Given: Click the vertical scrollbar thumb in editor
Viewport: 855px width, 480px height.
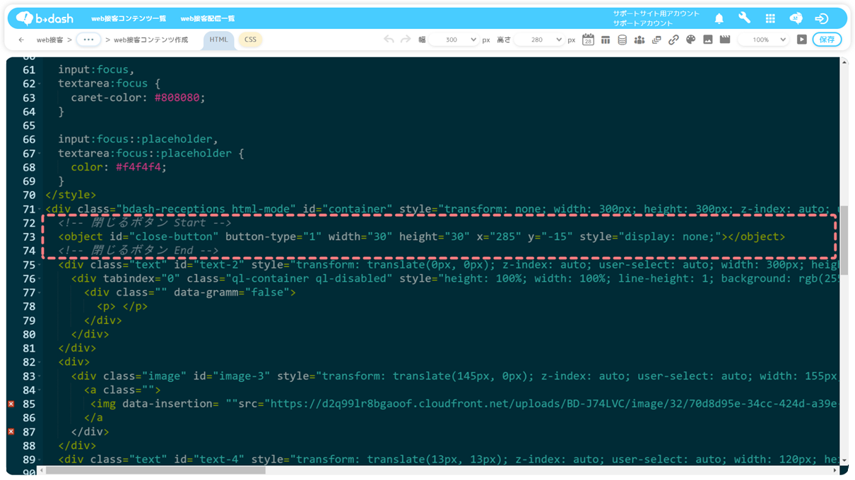Looking at the screenshot, I should (844, 240).
